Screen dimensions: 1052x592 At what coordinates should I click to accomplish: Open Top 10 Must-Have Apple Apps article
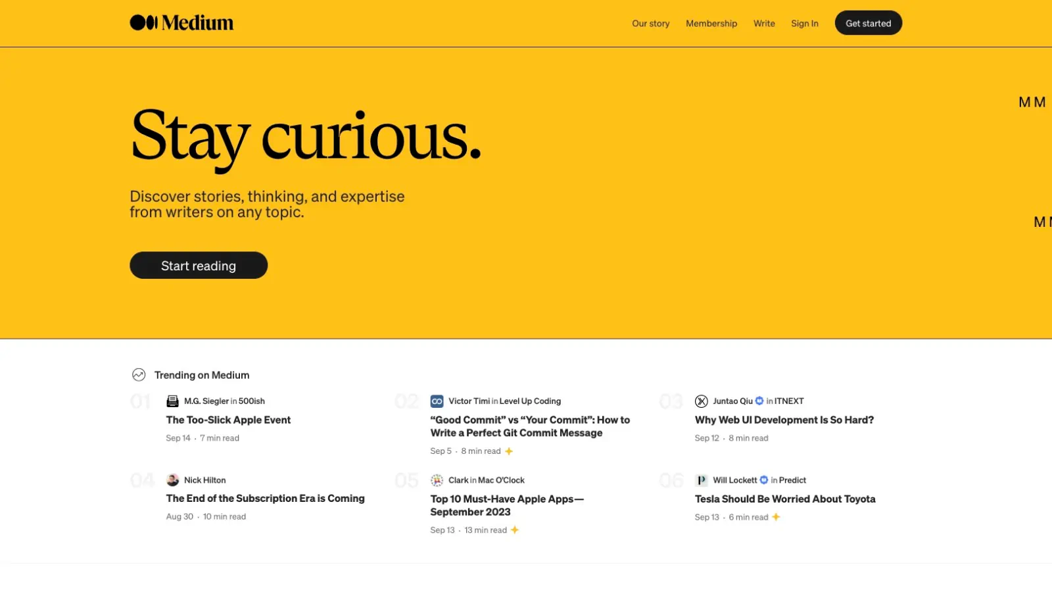507,505
